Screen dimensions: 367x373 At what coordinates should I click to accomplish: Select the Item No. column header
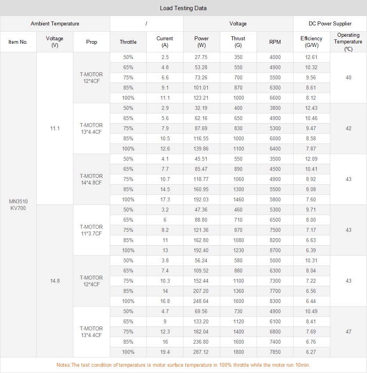[x=18, y=42]
